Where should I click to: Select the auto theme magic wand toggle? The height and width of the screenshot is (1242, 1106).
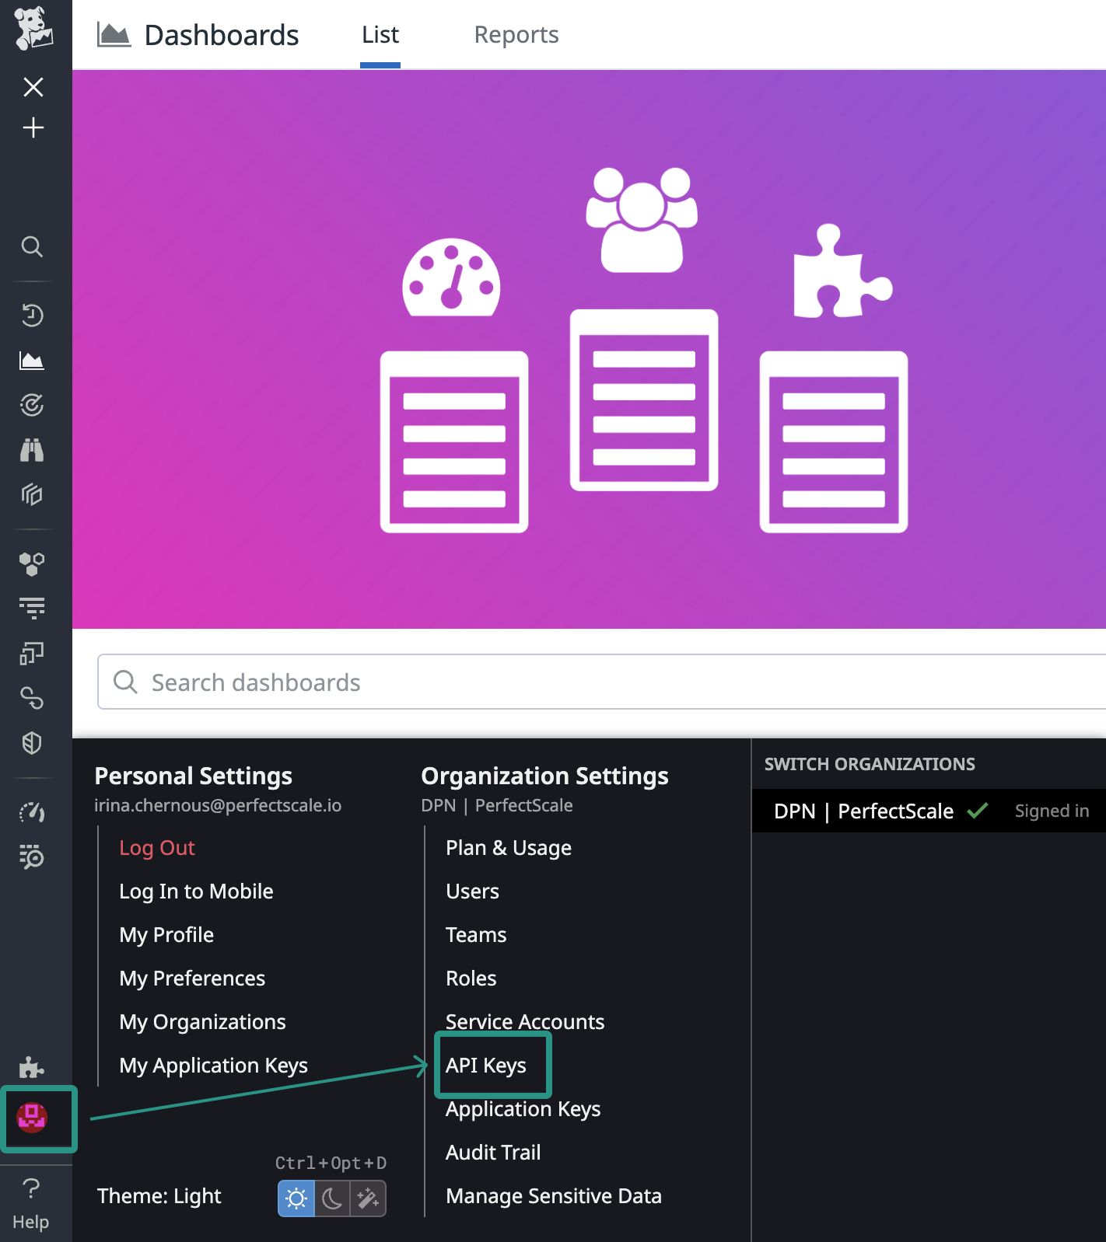point(368,1198)
